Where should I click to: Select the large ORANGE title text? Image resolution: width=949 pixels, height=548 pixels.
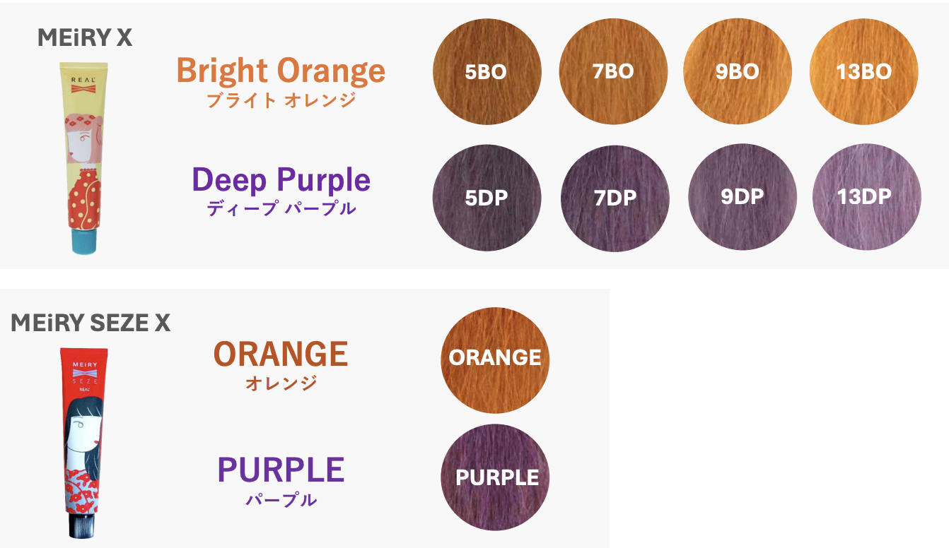pos(281,354)
